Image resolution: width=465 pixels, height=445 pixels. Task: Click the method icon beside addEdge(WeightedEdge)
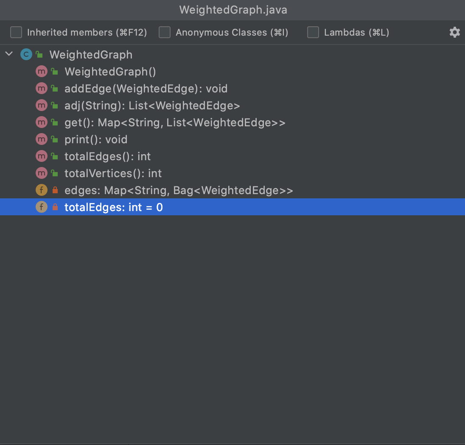(x=42, y=88)
